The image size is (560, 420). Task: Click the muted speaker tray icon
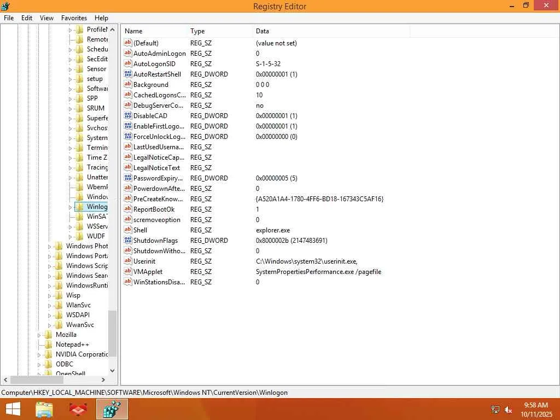508,410
